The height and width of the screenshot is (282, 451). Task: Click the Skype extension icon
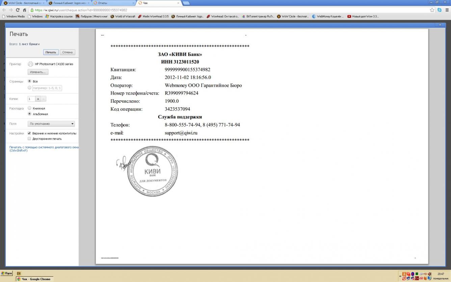tap(440, 10)
